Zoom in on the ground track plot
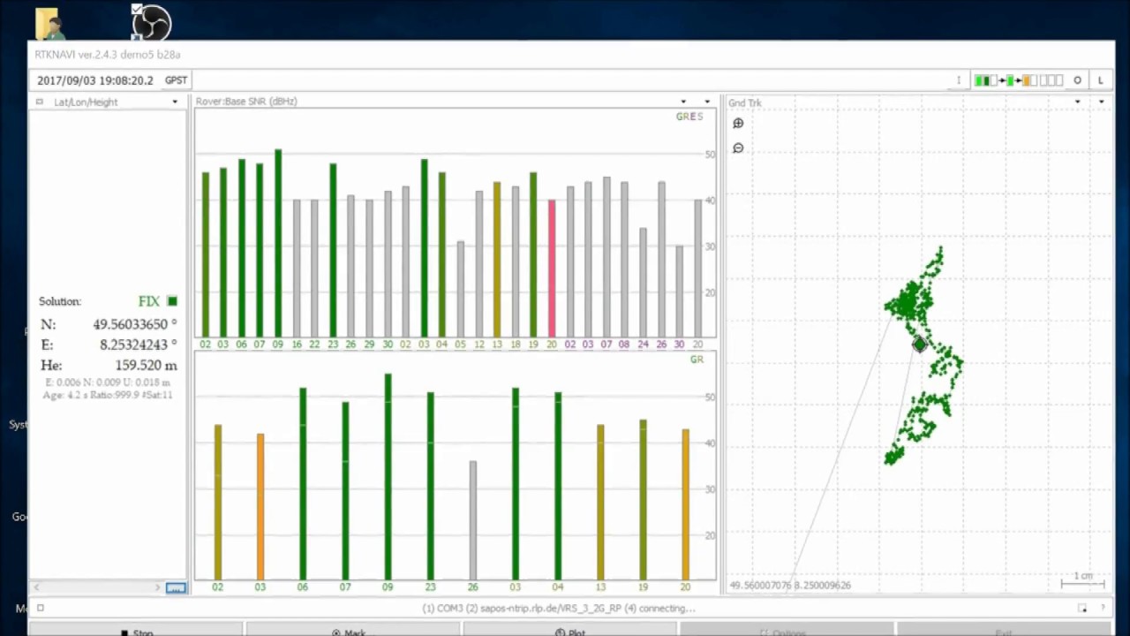This screenshot has height=636, width=1130. [738, 124]
